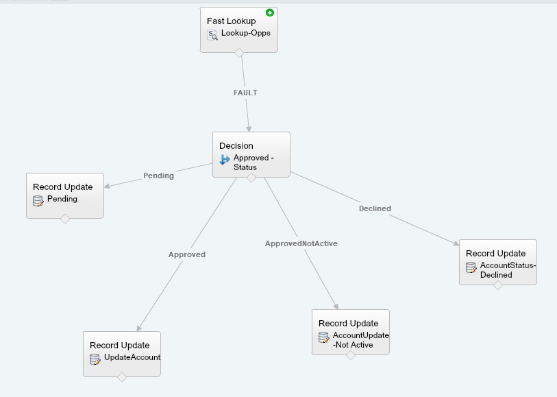Select the Pending connector label
Viewport: 557px width, 397px height.
[x=158, y=176]
